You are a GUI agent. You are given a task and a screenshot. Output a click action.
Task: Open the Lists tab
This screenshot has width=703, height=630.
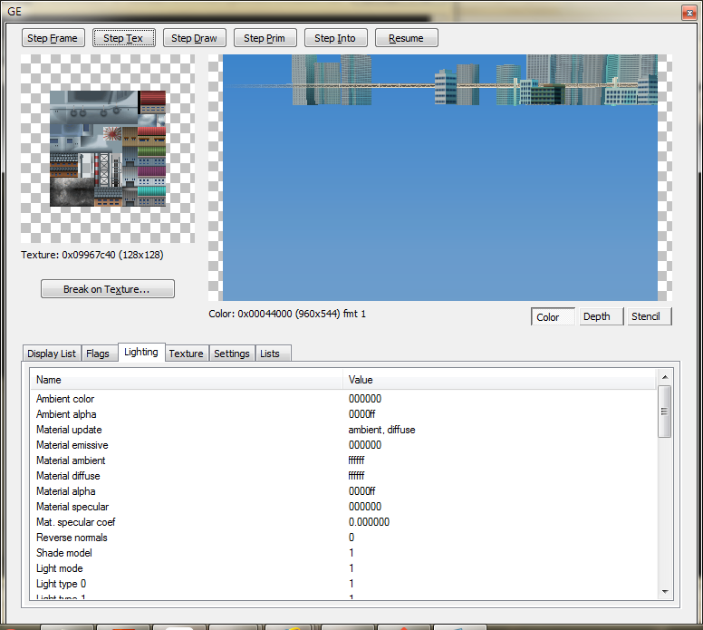(x=270, y=354)
